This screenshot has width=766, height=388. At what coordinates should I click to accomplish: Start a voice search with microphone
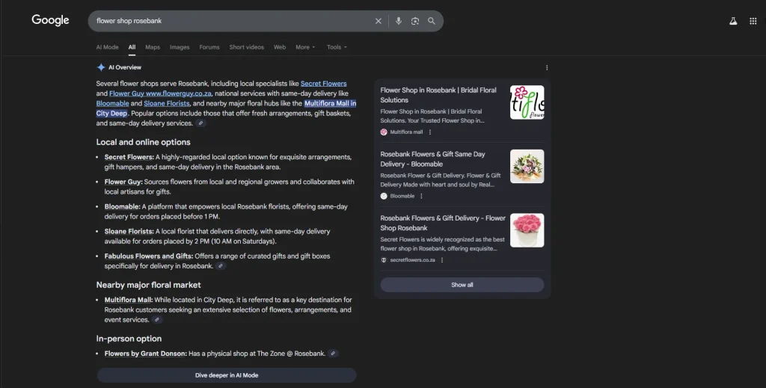point(398,21)
